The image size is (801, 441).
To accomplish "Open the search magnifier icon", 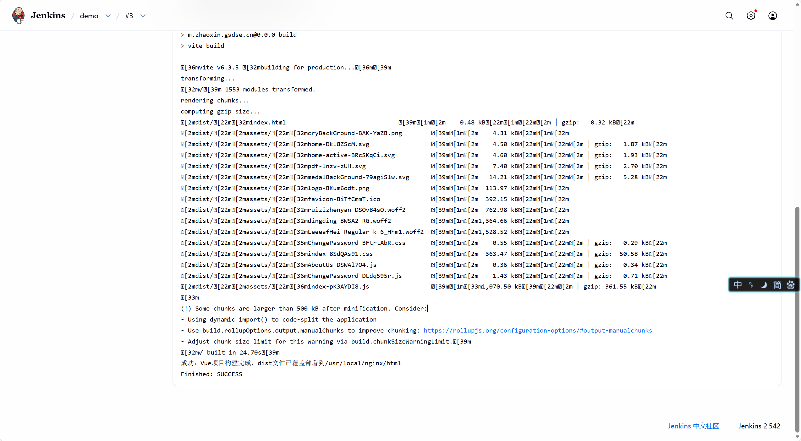I will point(729,16).
